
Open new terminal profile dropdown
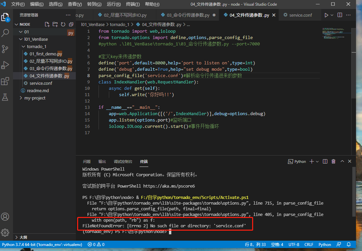[x=317, y=162]
